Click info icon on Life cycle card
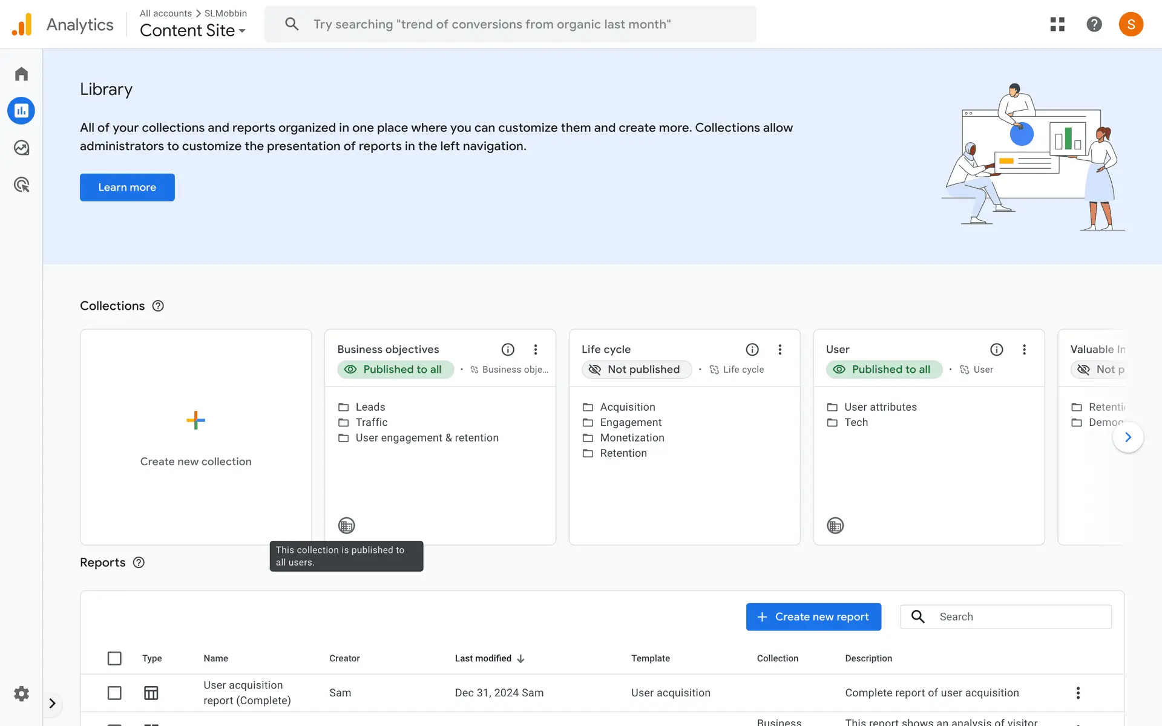This screenshot has height=726, width=1162. (752, 349)
